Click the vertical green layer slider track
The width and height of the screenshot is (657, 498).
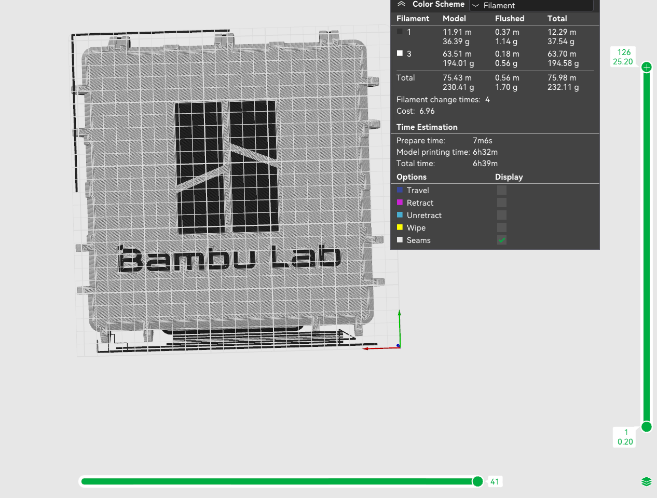(647, 247)
